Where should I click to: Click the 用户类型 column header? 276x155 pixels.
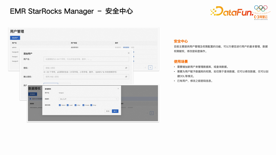74,43
